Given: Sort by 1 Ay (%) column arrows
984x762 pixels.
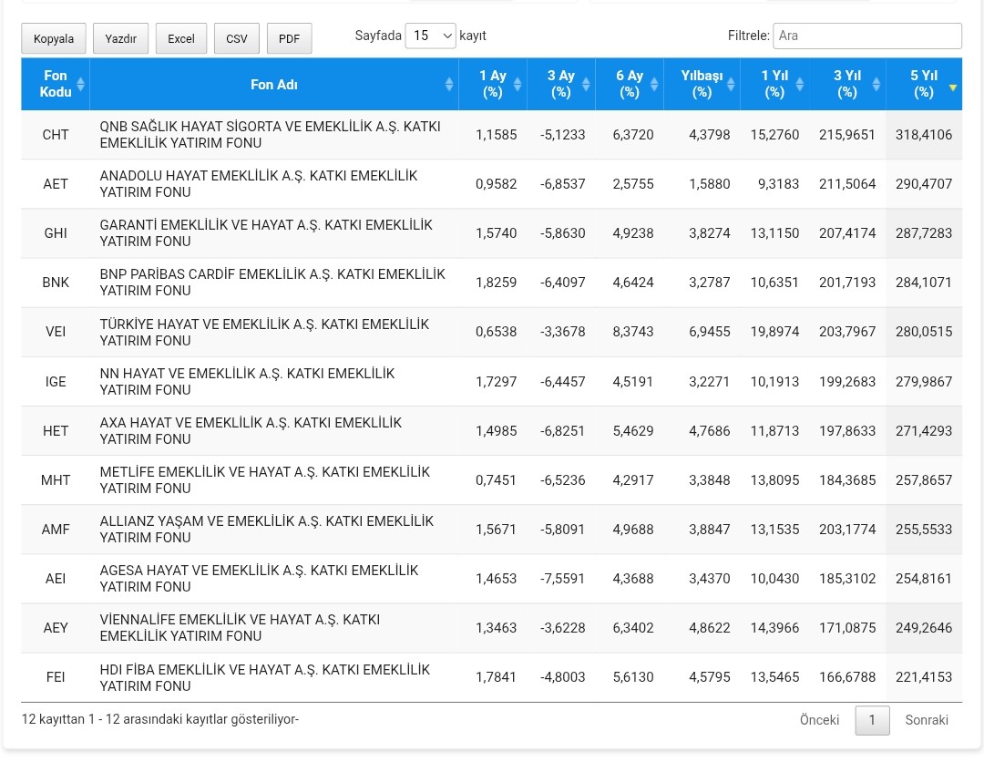Looking at the screenshot, I should coord(518,84).
